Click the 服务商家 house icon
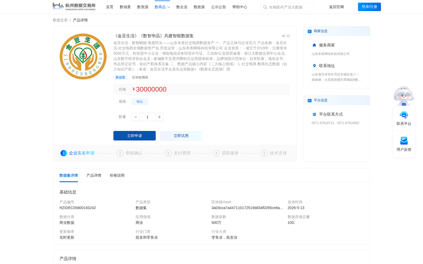Screen dimensions: 423x264 314,45
